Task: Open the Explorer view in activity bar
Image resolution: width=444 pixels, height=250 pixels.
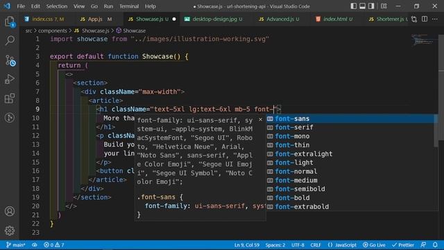Action: [10, 22]
